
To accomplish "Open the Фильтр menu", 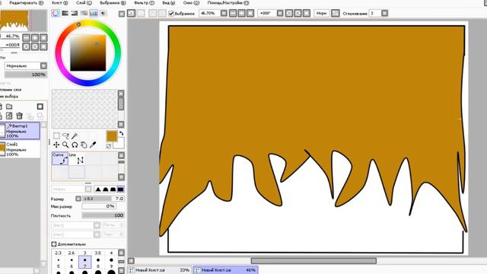I will [x=144, y=3].
